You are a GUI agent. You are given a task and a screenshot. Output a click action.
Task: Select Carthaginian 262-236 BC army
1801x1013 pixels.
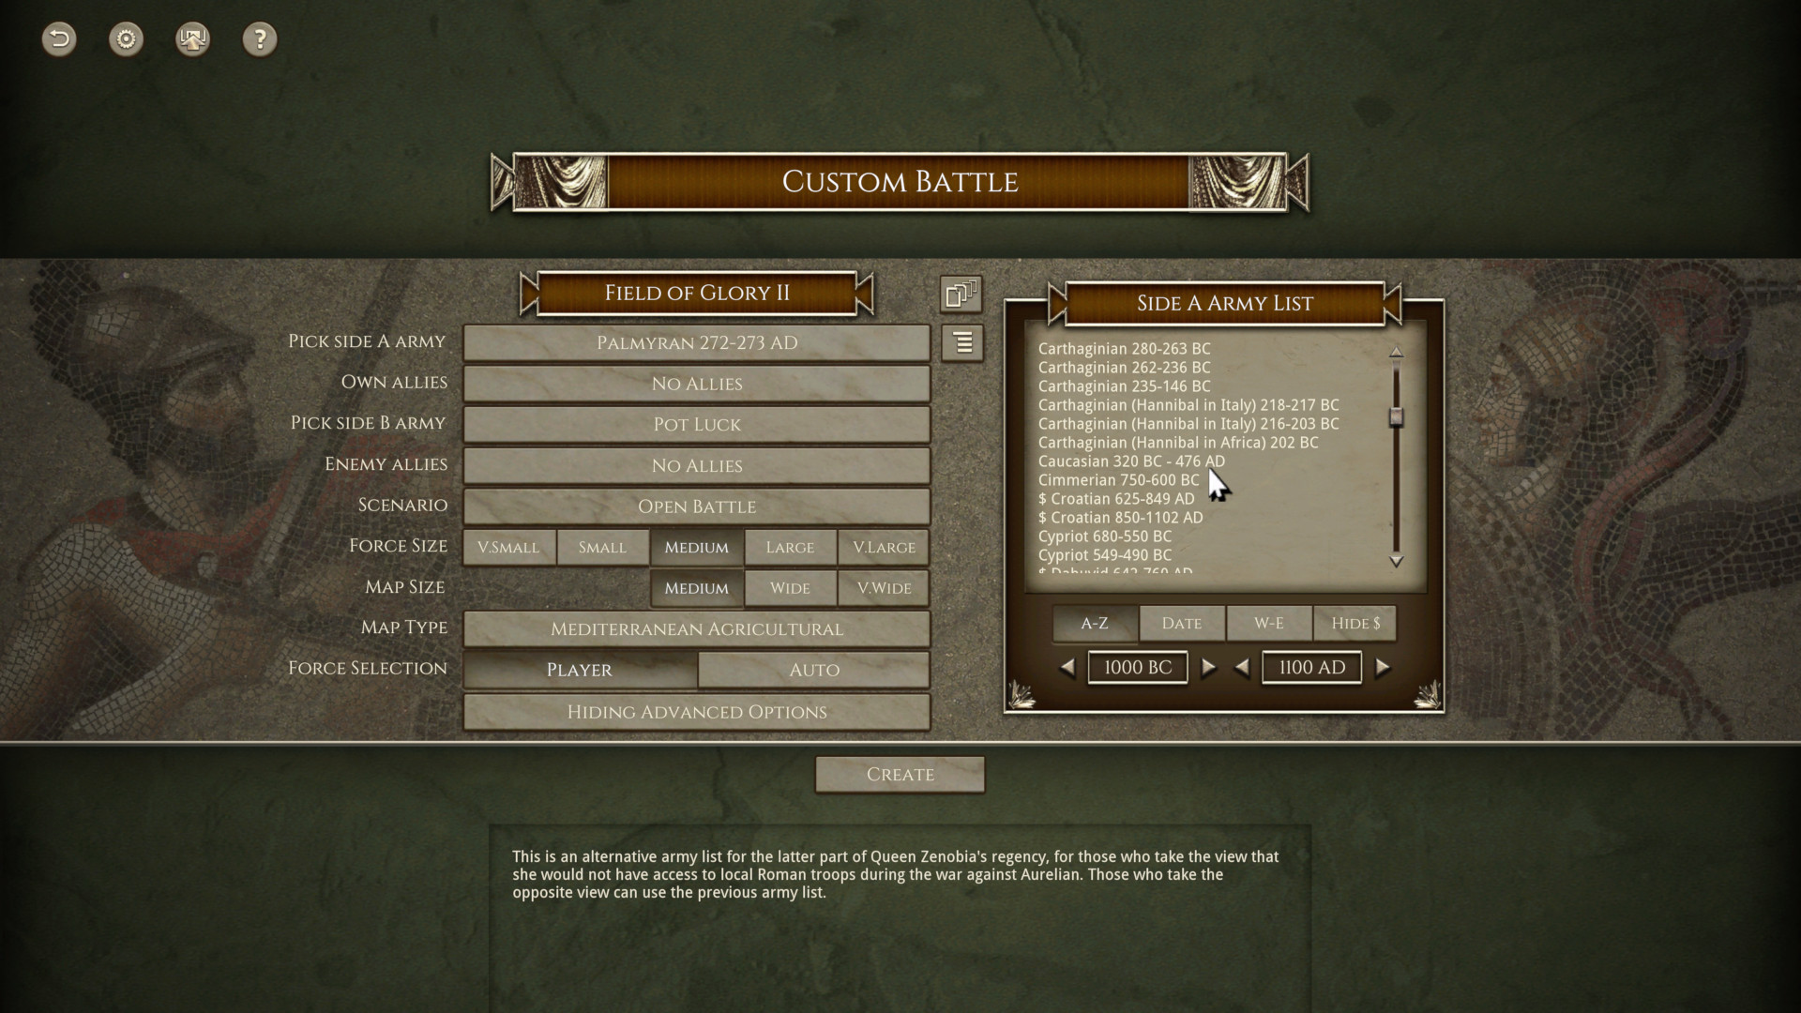pos(1124,368)
